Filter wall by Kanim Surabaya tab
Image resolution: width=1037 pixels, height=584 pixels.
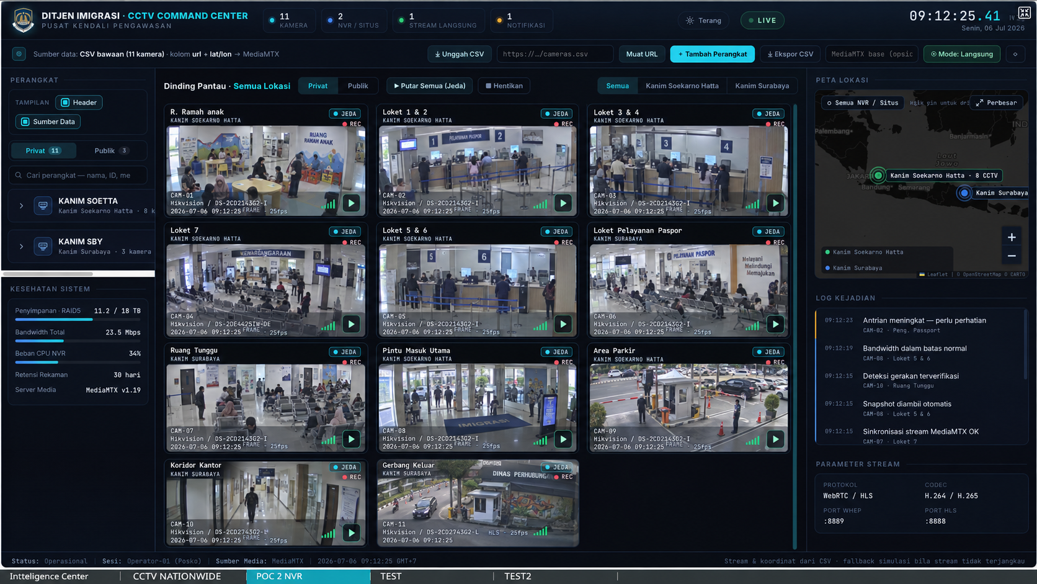762,86
